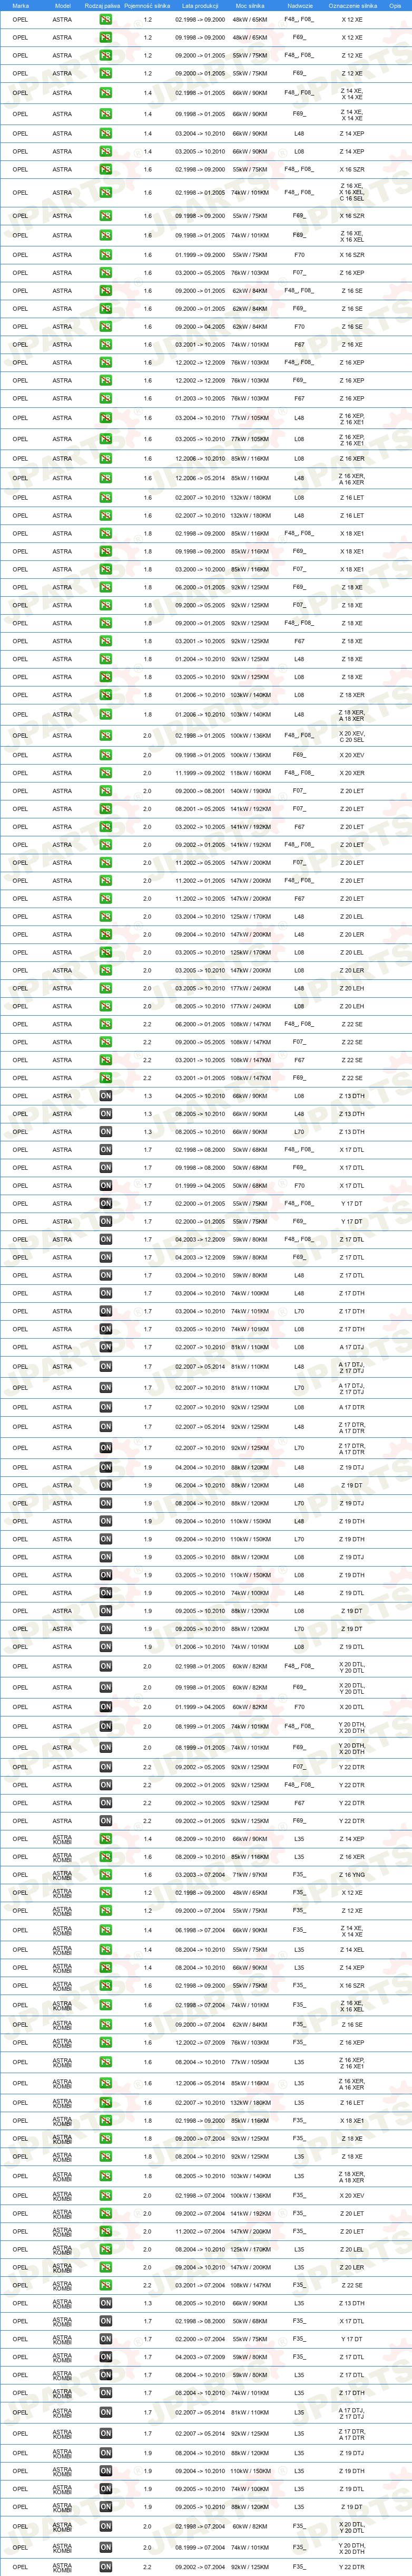Click 140kW / 190KM power cell
Image resolution: width=412 pixels, height=2576 pixels.
click(x=249, y=791)
